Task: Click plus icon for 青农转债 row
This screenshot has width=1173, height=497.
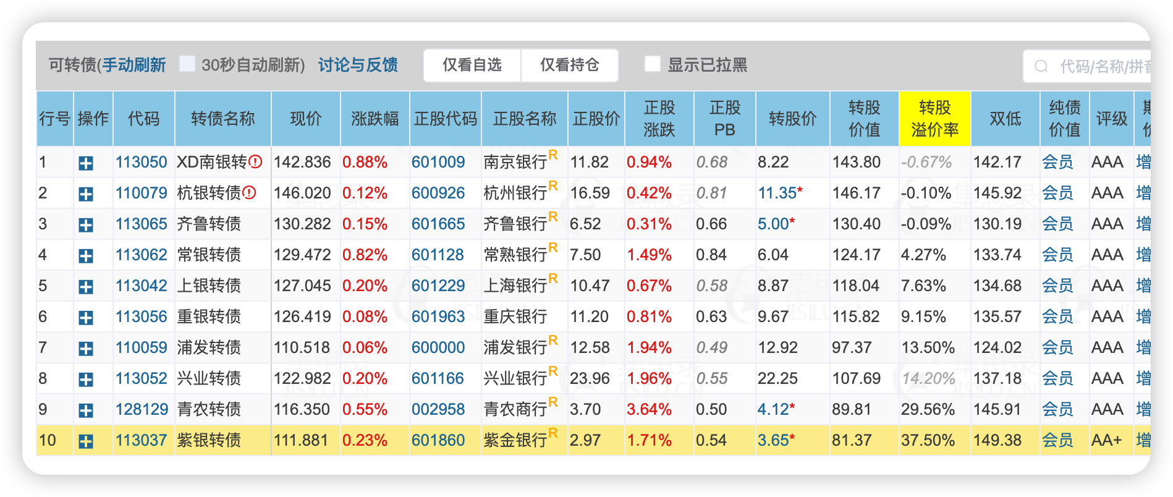Action: click(86, 410)
